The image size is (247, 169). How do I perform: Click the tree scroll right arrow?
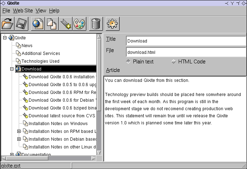pos(93,158)
